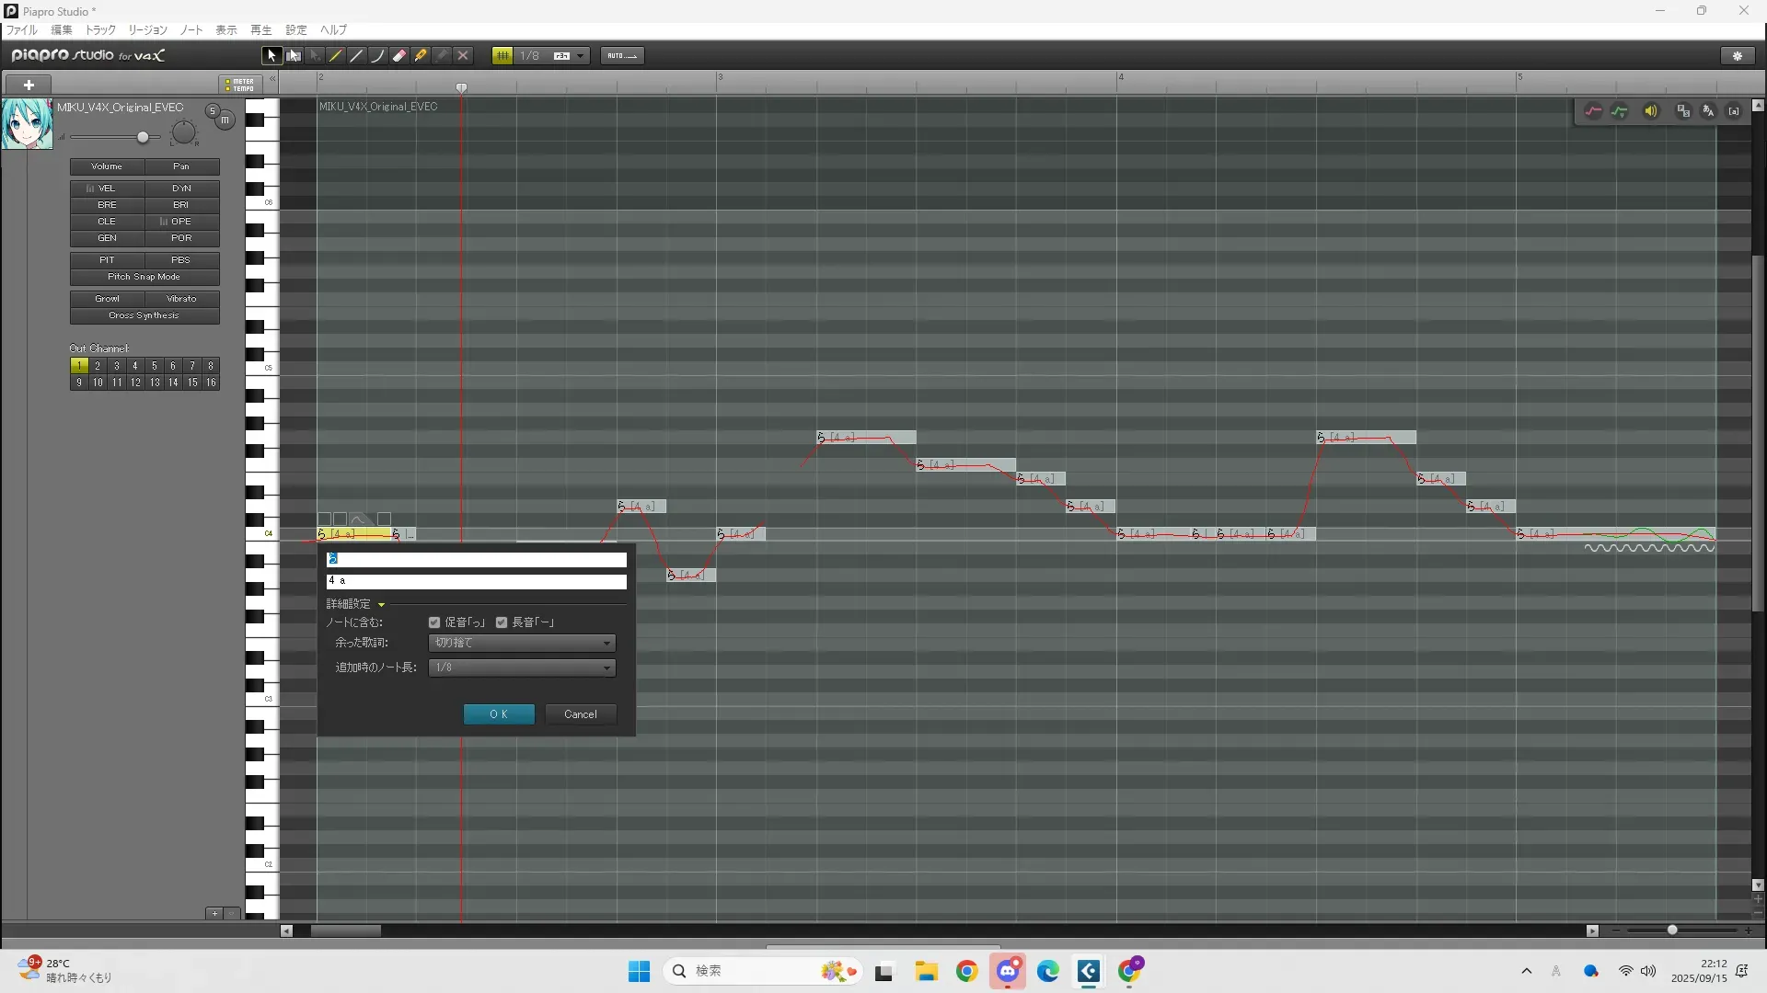This screenshot has height=993, width=1767.
Task: Collapse the 詳細設定 section arrow
Action: (x=381, y=605)
